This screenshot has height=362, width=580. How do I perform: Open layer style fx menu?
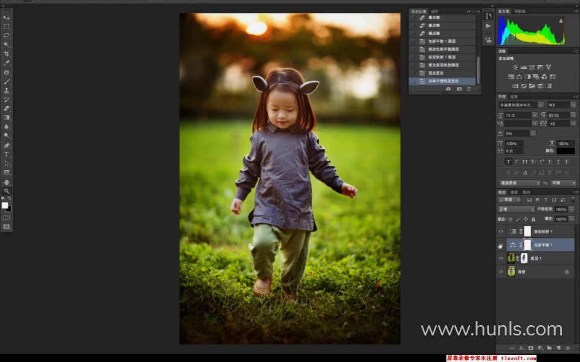(x=521, y=348)
